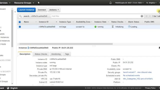Switch to the Status Checks tab
160x90 pixels.
click(x=41, y=54)
